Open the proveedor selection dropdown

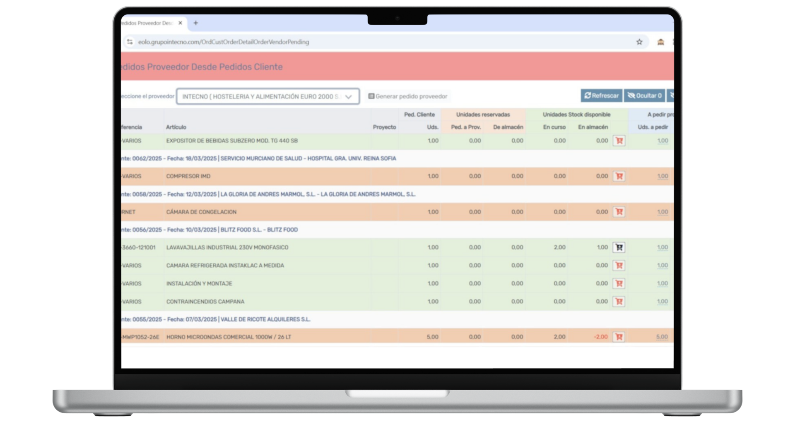[x=267, y=96]
